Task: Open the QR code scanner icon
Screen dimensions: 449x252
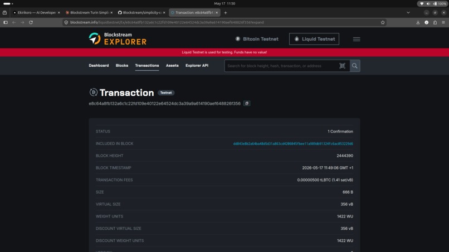Action: [342, 66]
